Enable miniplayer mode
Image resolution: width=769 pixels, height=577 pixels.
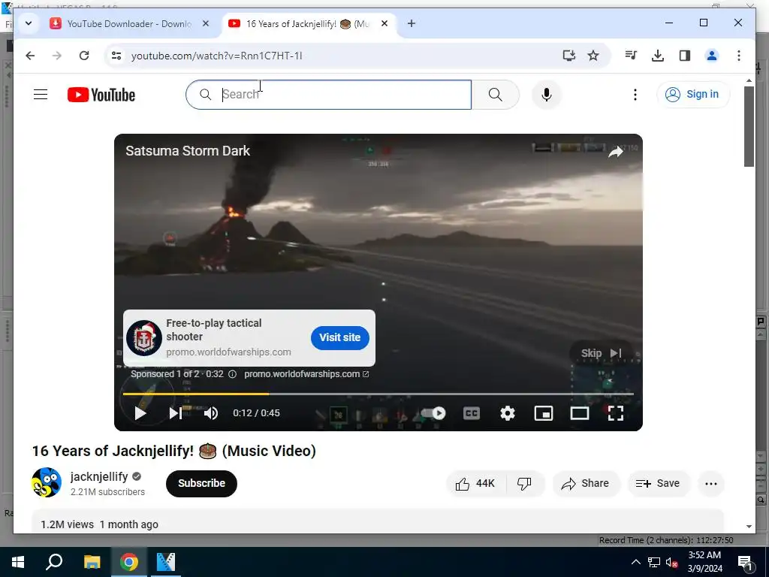(544, 413)
